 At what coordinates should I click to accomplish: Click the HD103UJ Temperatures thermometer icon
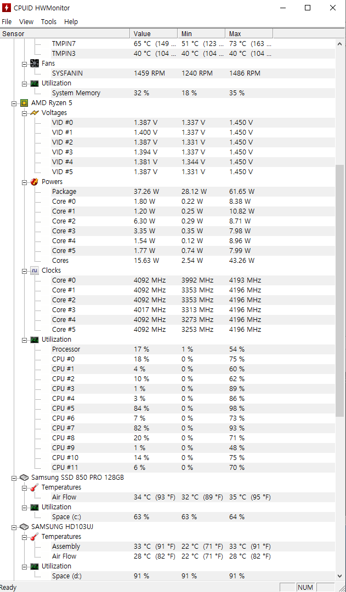[35, 536]
